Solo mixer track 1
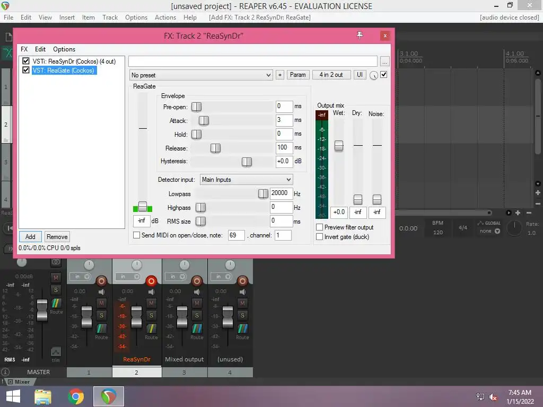543x407 pixels. (x=101, y=315)
